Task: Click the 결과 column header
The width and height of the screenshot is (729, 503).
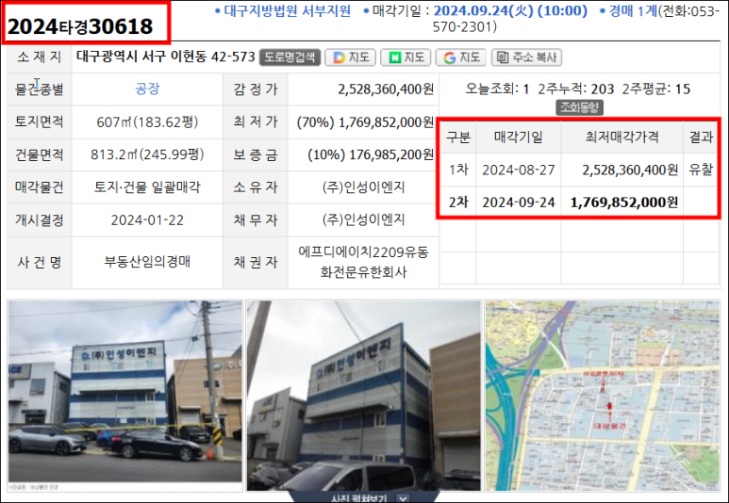Action: click(x=701, y=137)
